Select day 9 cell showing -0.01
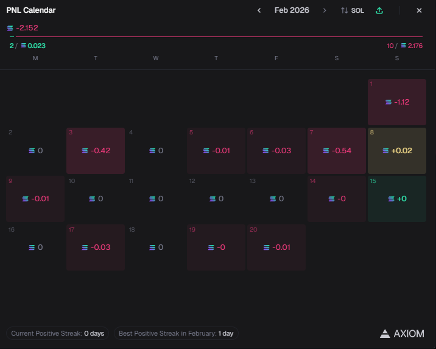This screenshot has width=436, height=349. (x=35, y=199)
